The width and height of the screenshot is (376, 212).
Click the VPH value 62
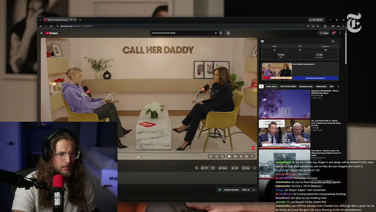[300, 50]
